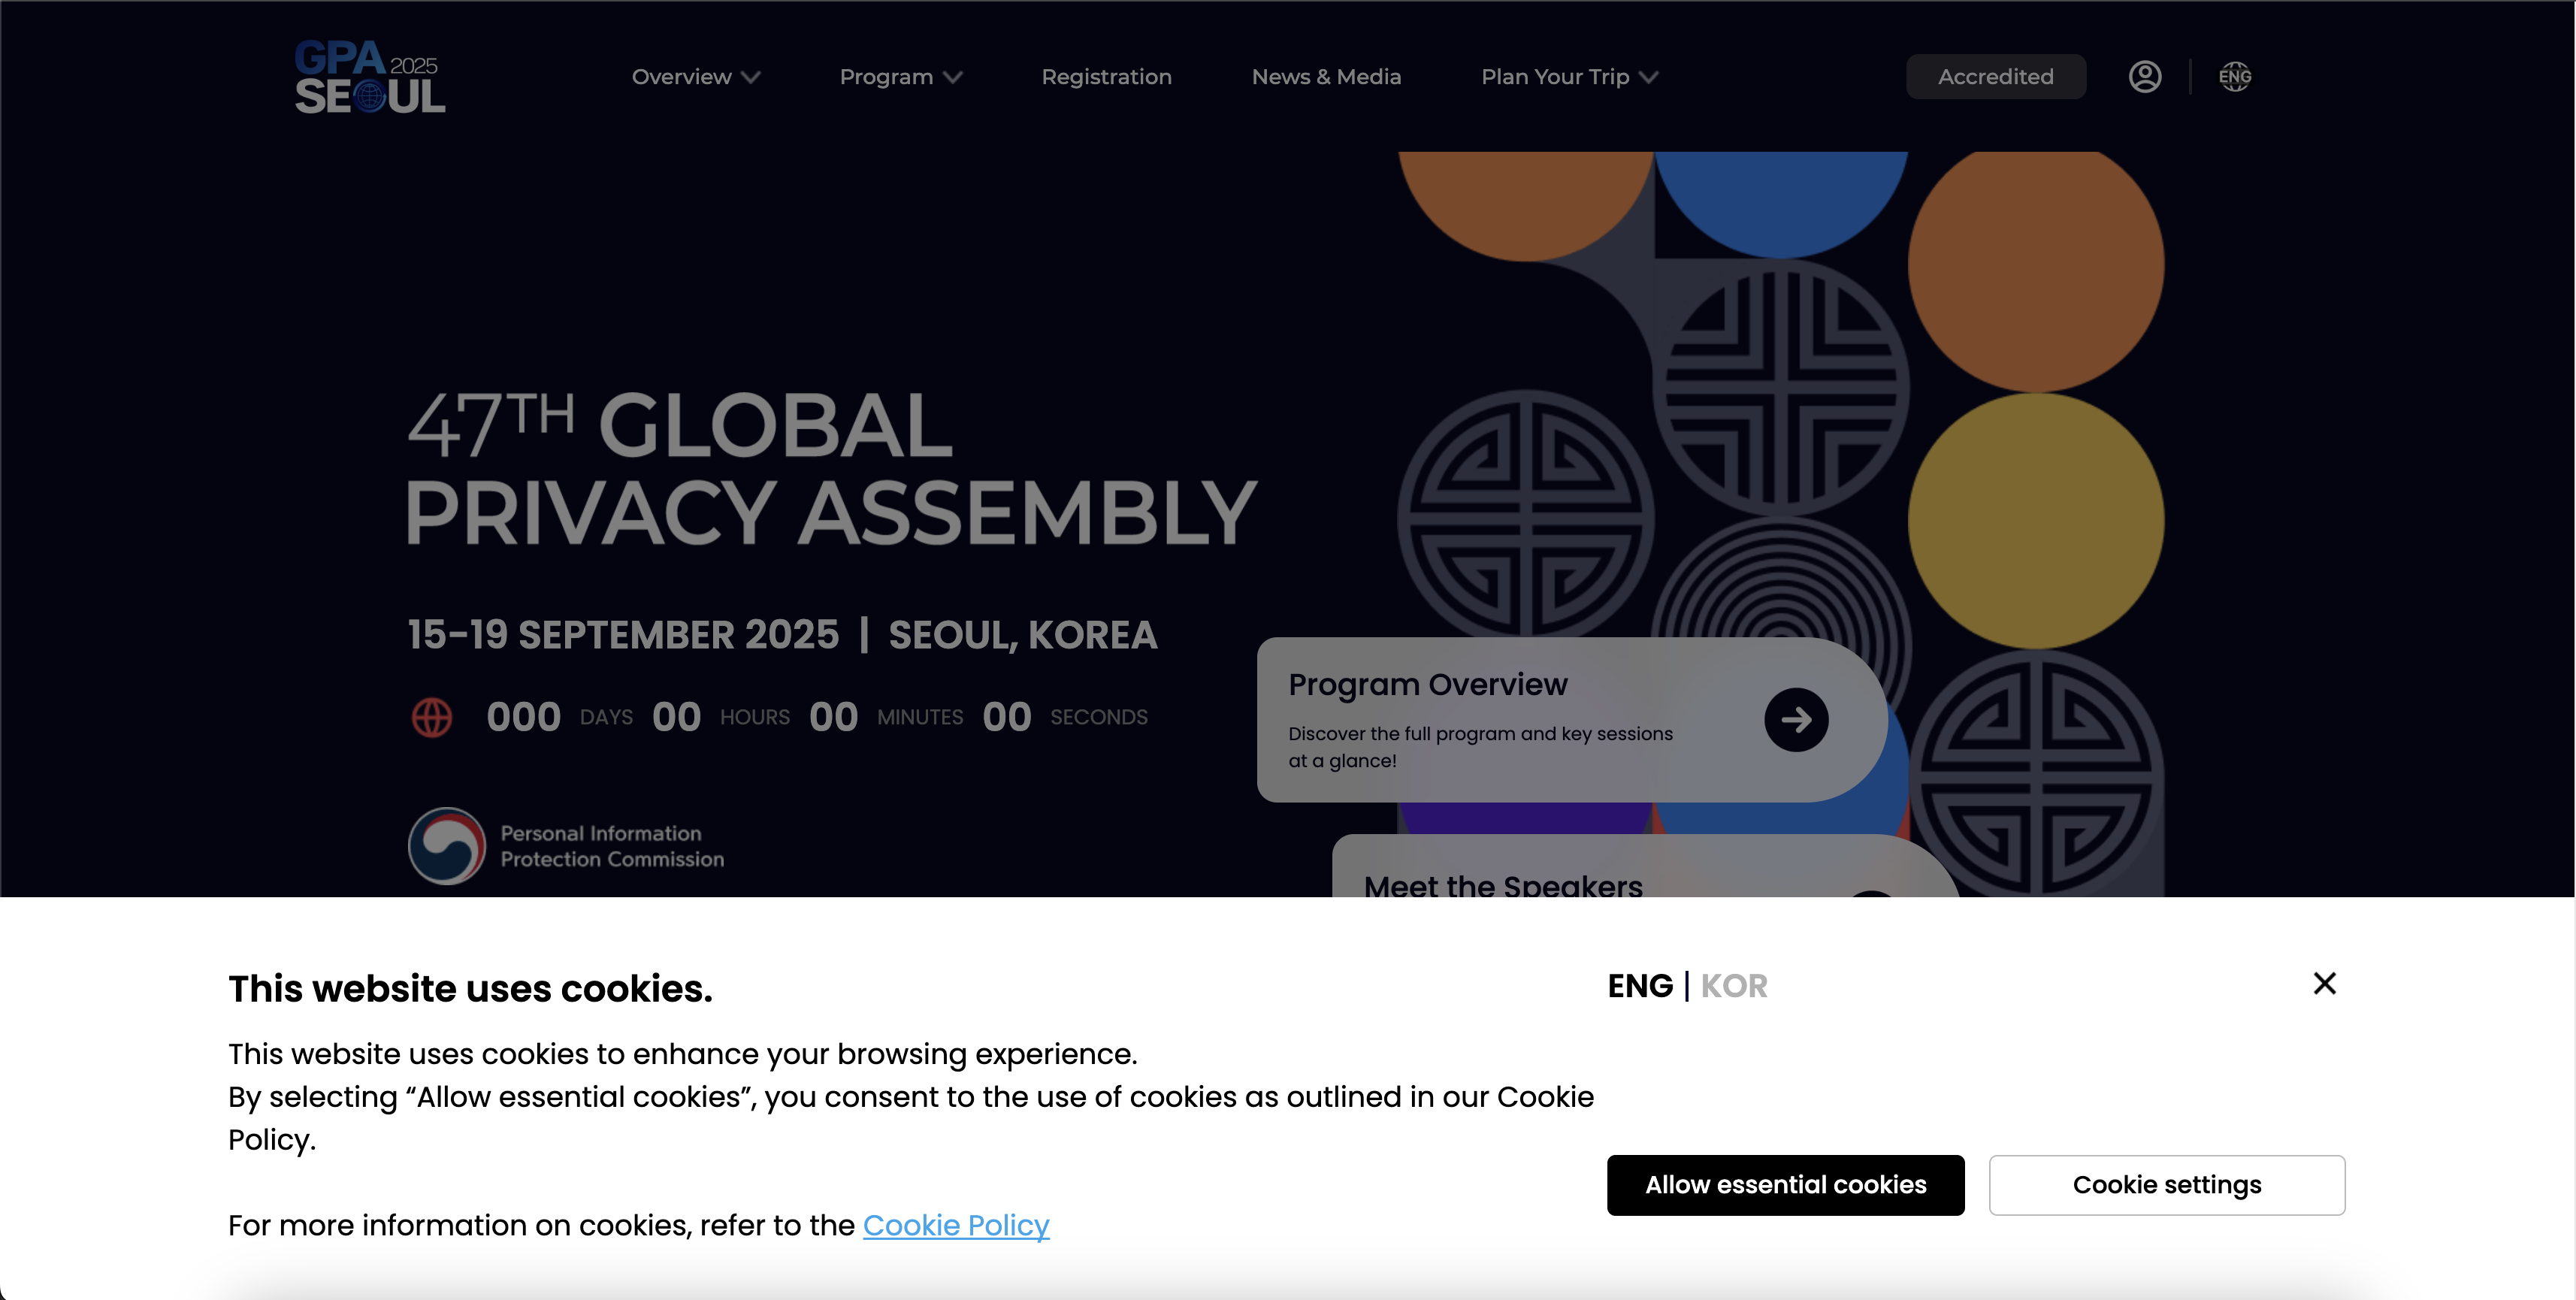Go to News & Media
Image resolution: width=2576 pixels, height=1300 pixels.
coord(1326,77)
